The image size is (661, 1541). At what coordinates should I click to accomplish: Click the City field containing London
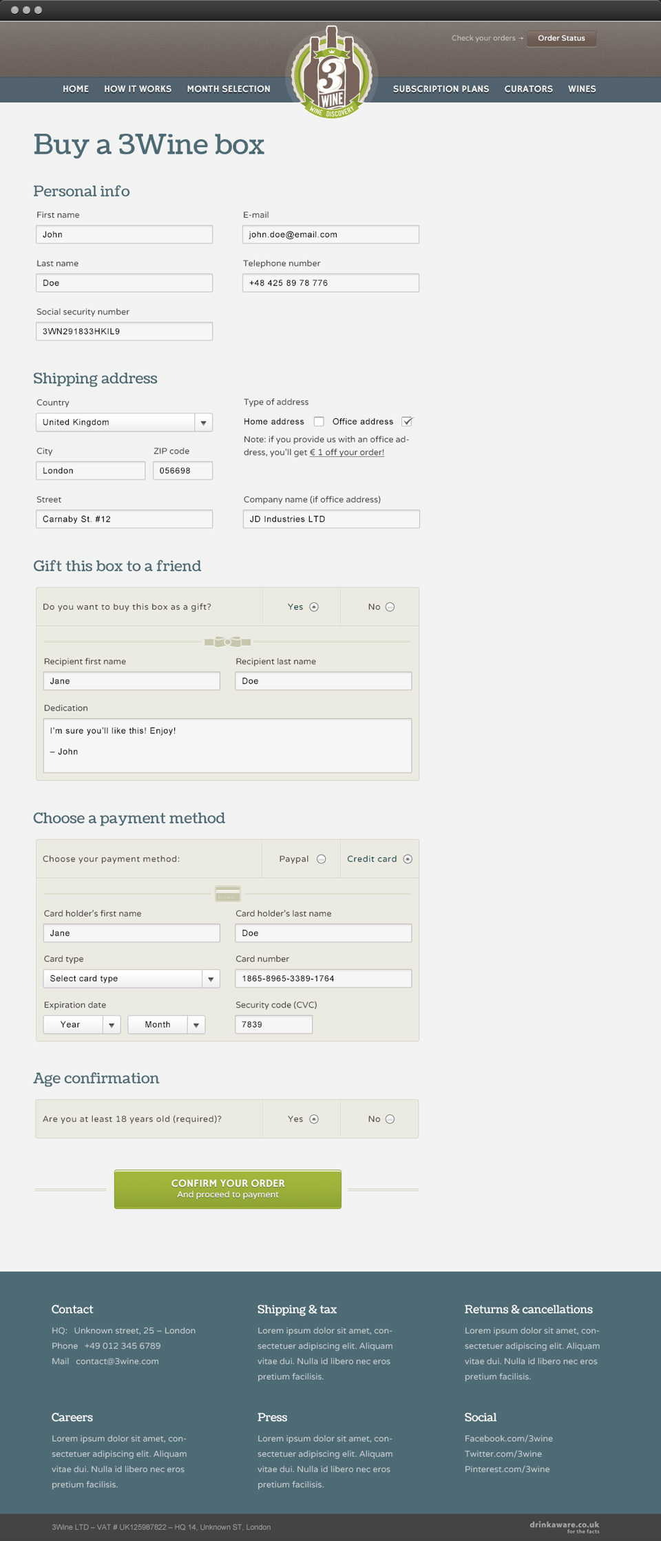tap(90, 471)
